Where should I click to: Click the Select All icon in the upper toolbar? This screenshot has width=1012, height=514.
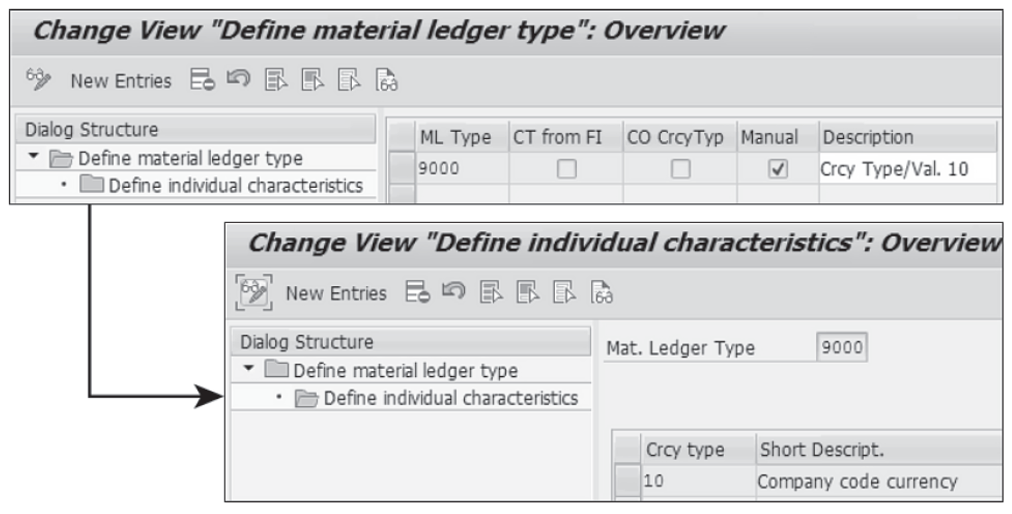276,79
